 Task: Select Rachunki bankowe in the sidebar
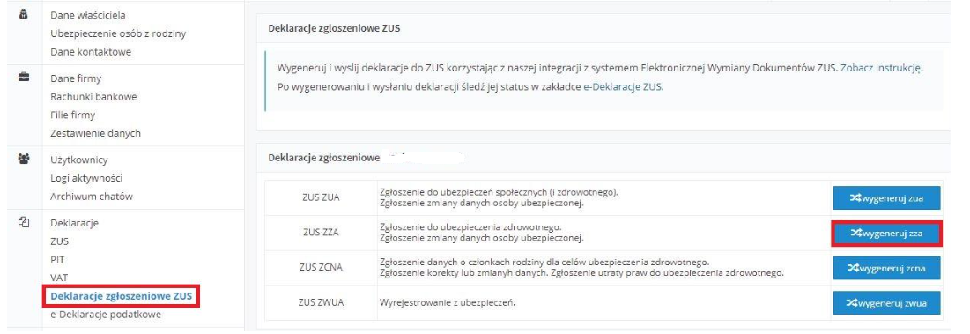93,96
